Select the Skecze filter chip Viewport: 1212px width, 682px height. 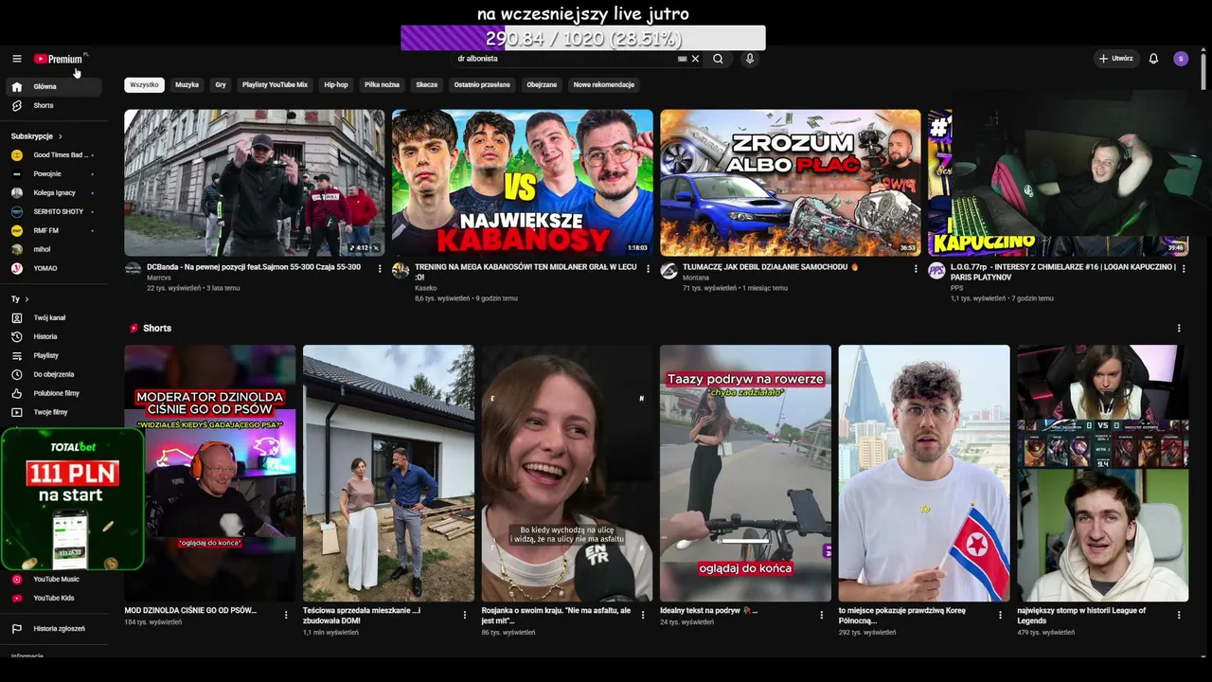(x=427, y=84)
